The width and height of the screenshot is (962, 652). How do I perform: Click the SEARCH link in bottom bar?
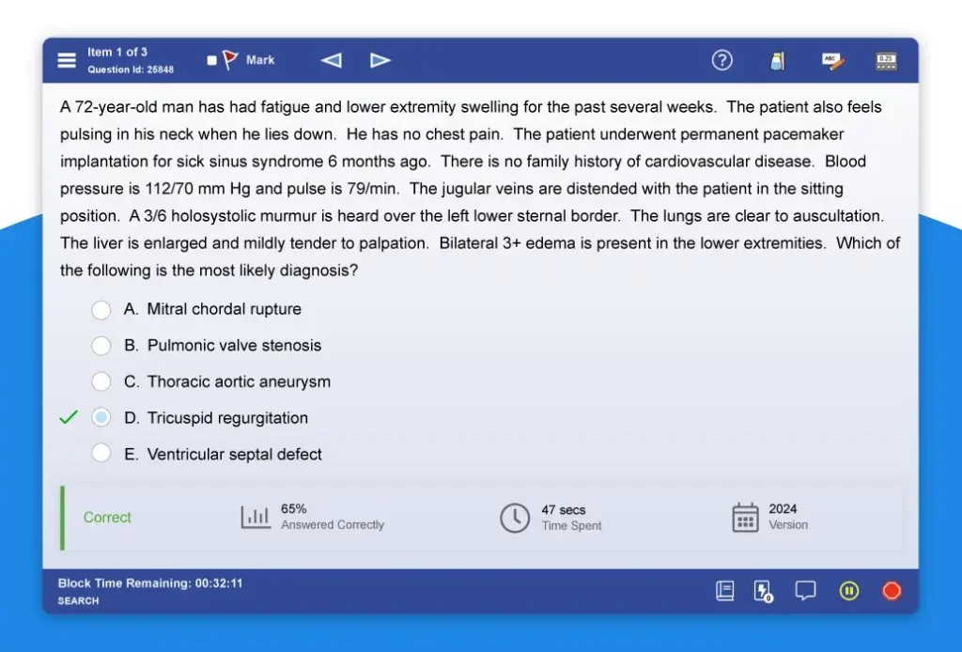coord(78,601)
